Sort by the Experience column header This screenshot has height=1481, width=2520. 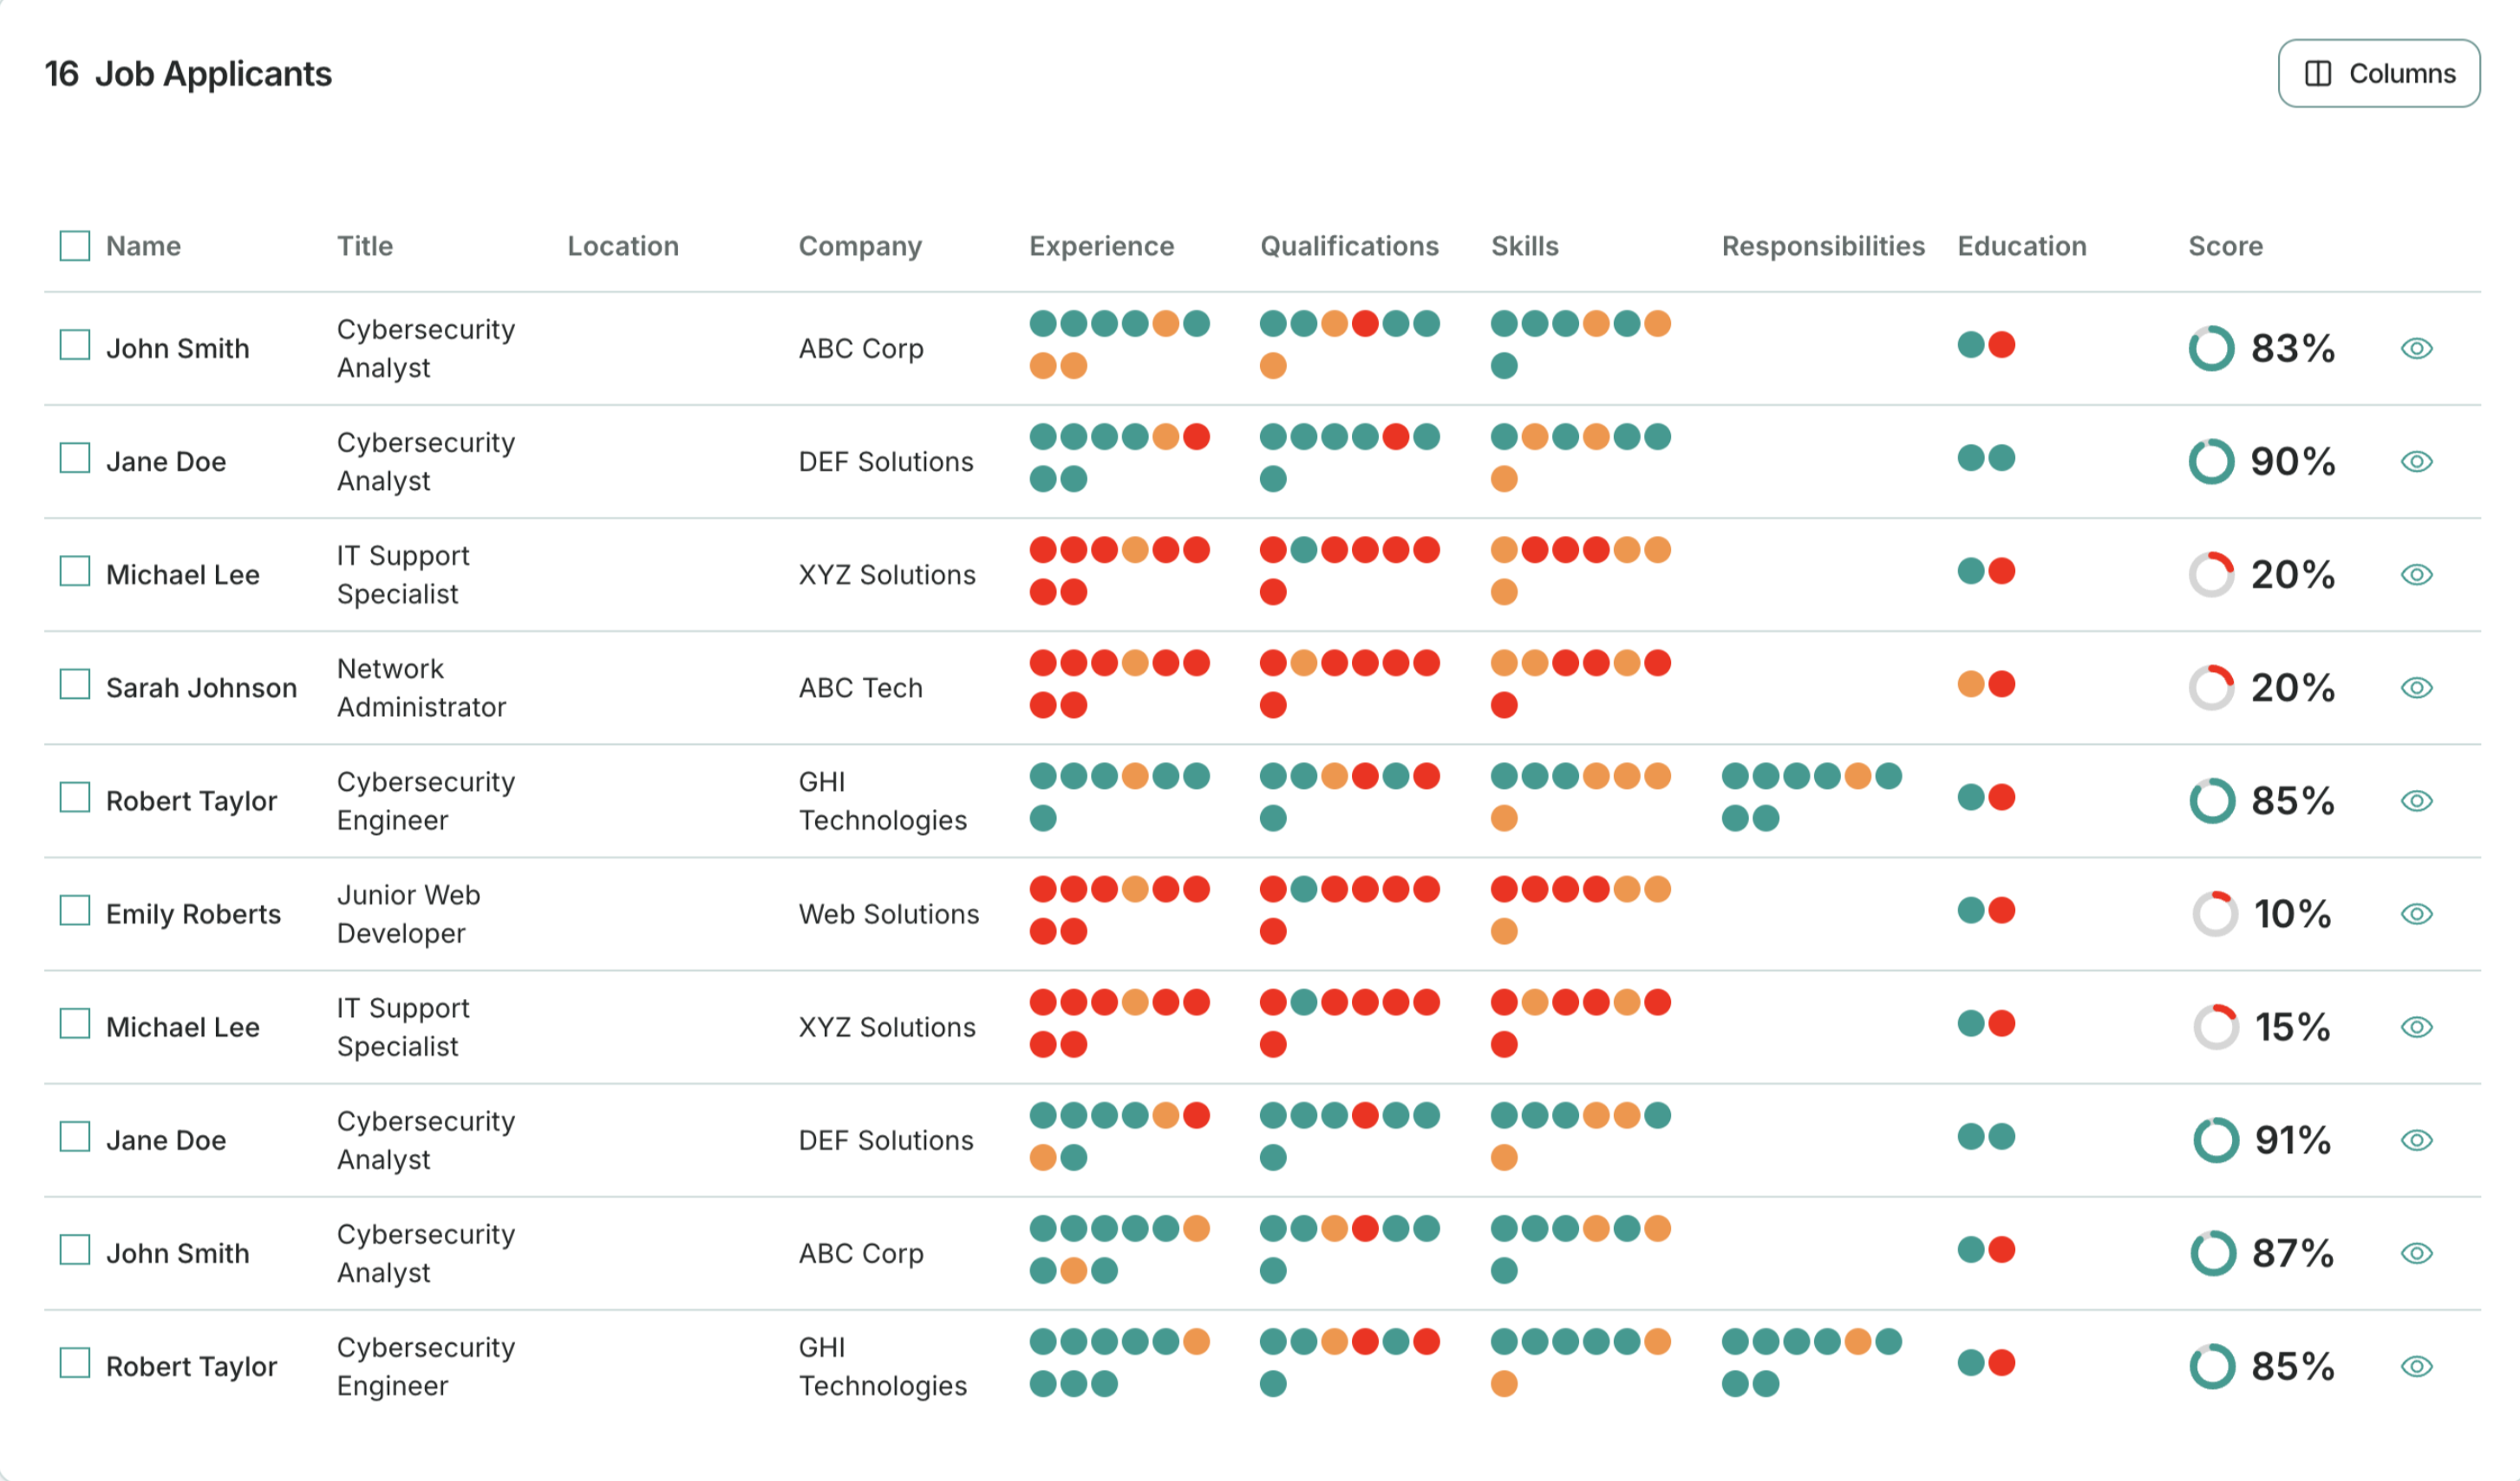(1101, 247)
